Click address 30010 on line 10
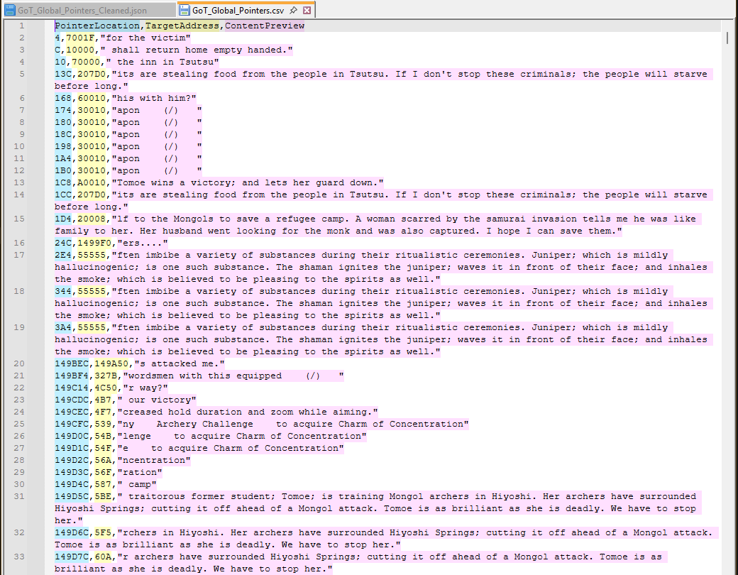738x575 pixels. 92,146
